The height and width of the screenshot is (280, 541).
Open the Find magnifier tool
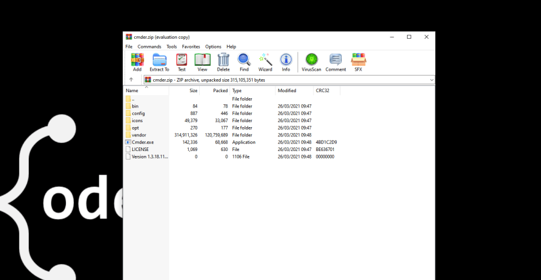tap(244, 63)
